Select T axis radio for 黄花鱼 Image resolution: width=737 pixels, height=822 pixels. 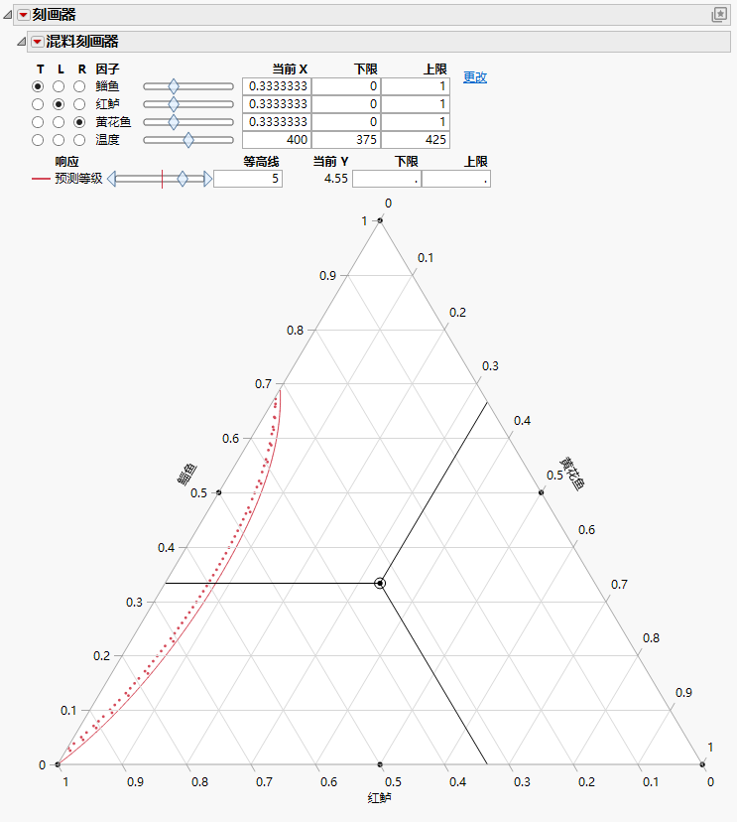(38, 122)
